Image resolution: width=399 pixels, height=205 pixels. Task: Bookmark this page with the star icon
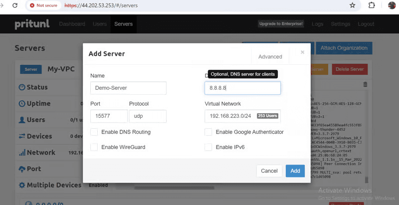[352, 5]
